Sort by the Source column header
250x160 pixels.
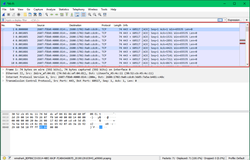tap(52, 25)
